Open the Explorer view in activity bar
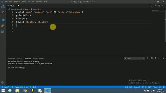Screen dimensions: 166x93 point(3,7)
